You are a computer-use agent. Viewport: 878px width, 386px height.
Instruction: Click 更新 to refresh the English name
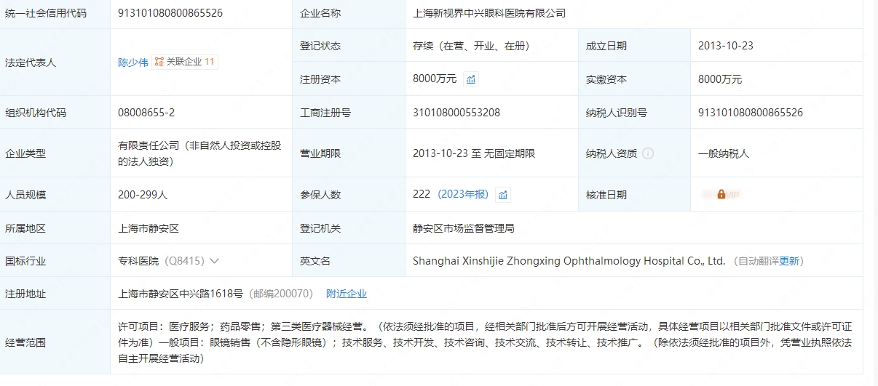click(789, 261)
